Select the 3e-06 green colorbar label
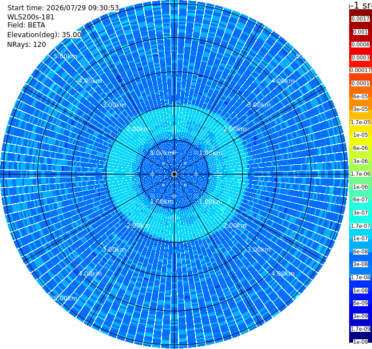 pos(361,161)
